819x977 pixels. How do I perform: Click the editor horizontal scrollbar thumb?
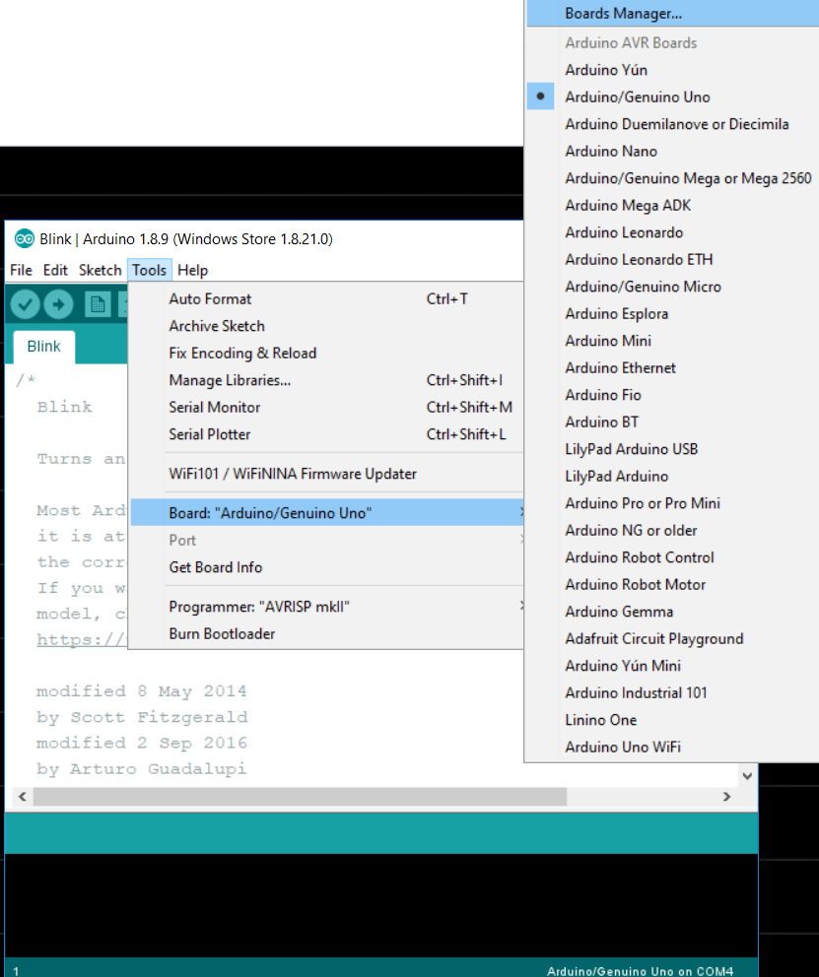click(x=300, y=797)
